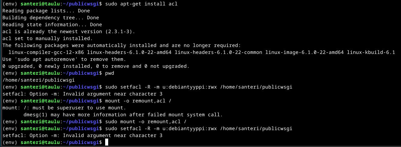Viewport: 401px width, 147px height.
Task: Click the terminal cursor block at the prompt
Action: [107, 142]
